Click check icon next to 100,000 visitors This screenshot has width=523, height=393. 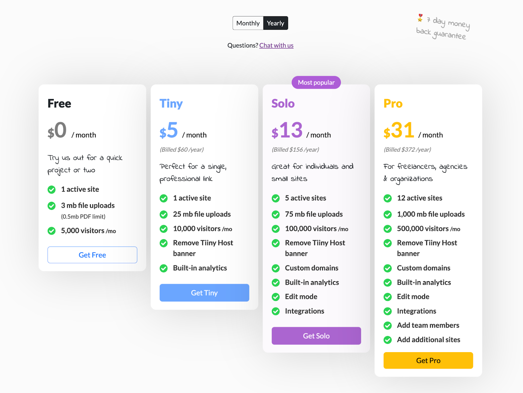[x=276, y=229]
